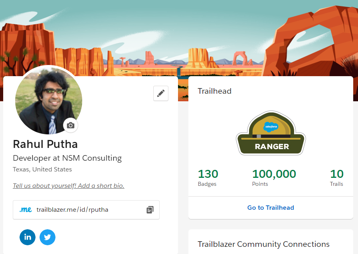Click 'Texas, United States' location
Image resolution: width=358 pixels, height=254 pixels.
click(42, 169)
